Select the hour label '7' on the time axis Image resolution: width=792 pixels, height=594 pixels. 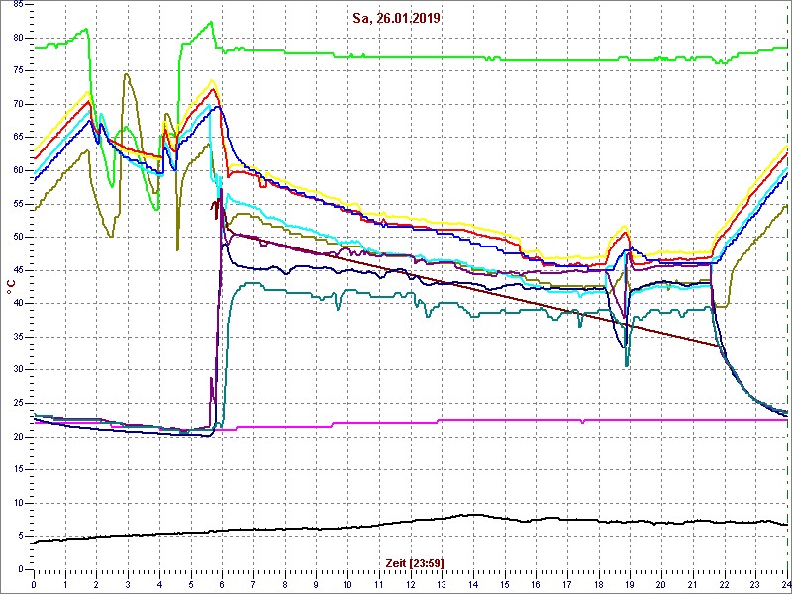pyautogui.click(x=253, y=584)
